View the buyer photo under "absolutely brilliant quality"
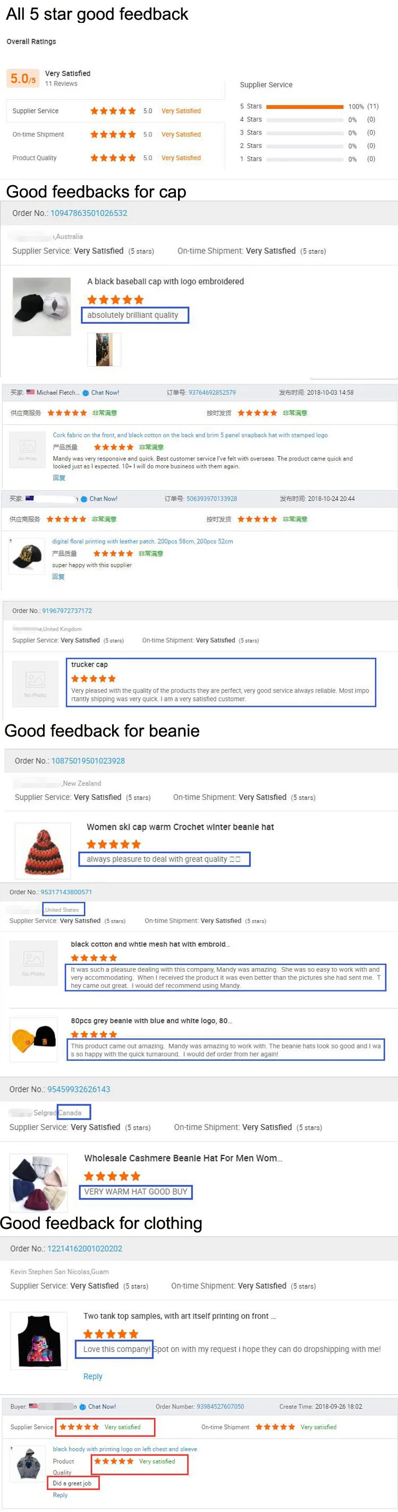 (104, 349)
